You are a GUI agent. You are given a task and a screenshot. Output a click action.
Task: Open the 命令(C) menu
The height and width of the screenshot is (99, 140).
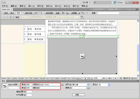coord(58,6)
